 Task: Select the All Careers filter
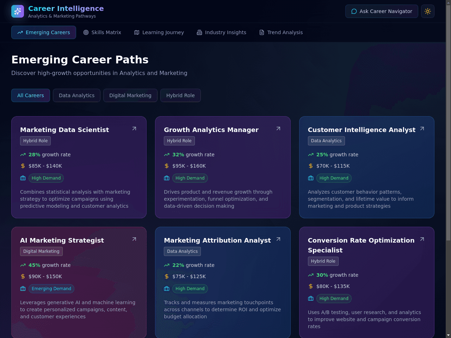click(31, 95)
